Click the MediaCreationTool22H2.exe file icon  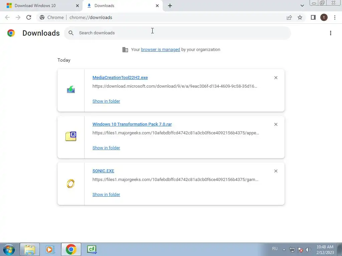[71, 89]
